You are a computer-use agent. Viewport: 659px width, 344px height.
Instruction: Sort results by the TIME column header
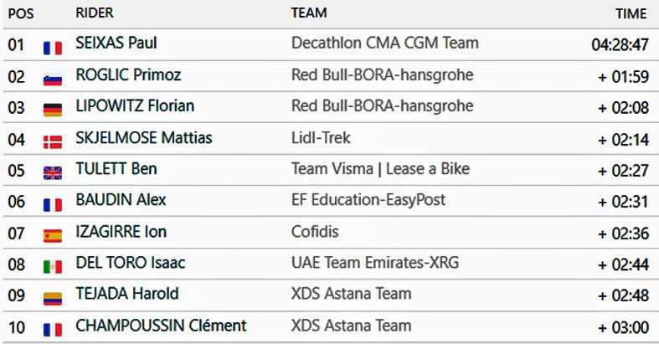631,13
